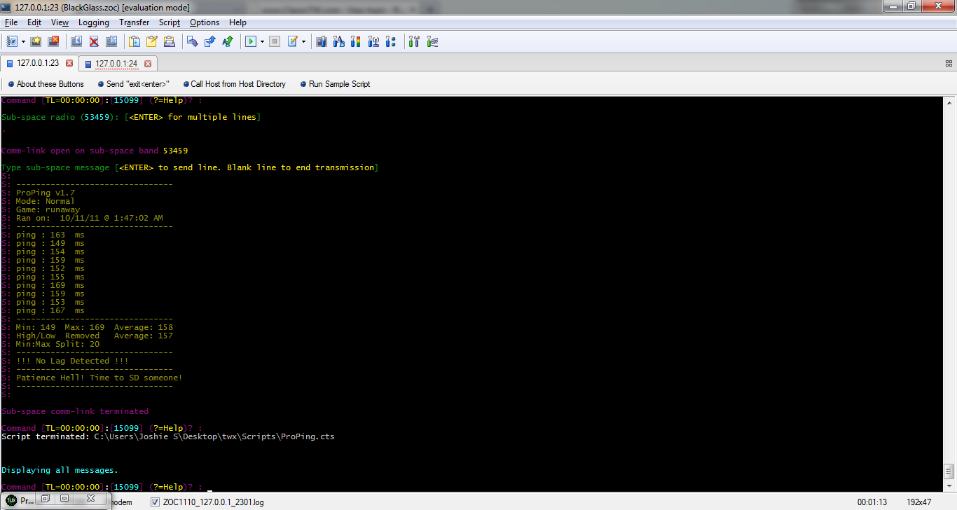Open the Edit menu
957x510 pixels.
(x=34, y=22)
